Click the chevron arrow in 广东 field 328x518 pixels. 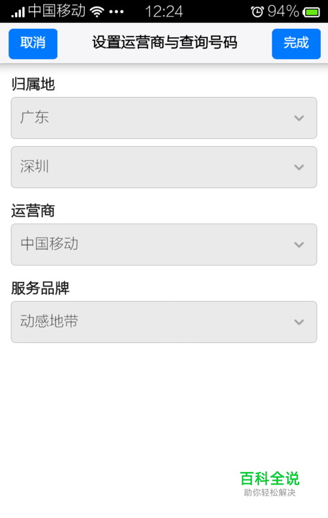(x=299, y=118)
